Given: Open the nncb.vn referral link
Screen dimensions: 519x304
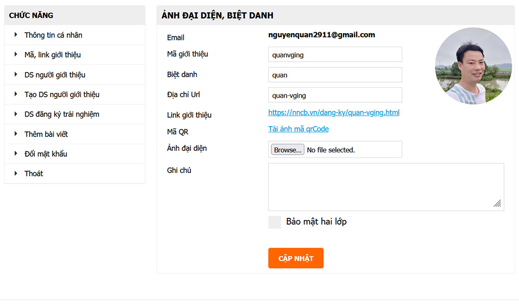Looking at the screenshot, I should coord(334,113).
